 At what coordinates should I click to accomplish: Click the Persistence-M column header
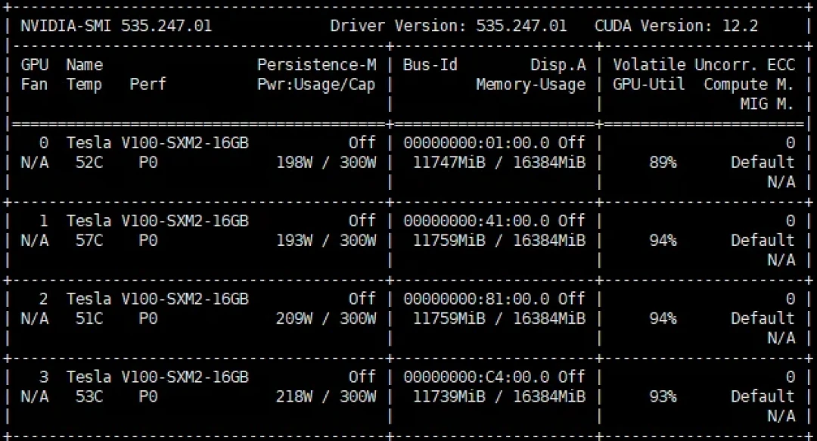click(317, 64)
